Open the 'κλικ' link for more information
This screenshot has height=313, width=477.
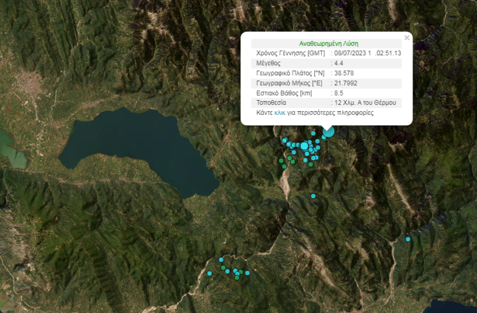(279, 113)
